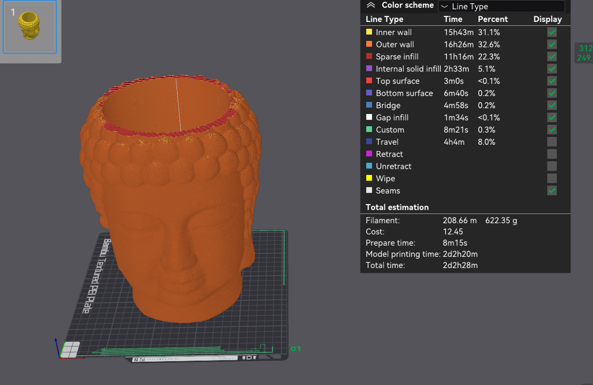Screen dimensions: 593x385
Task: Enable Retract display checkbox
Action: (x=552, y=154)
